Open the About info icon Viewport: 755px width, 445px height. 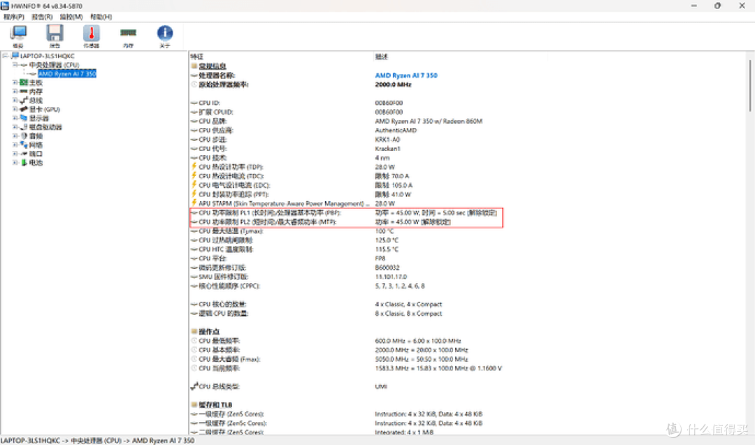(165, 33)
